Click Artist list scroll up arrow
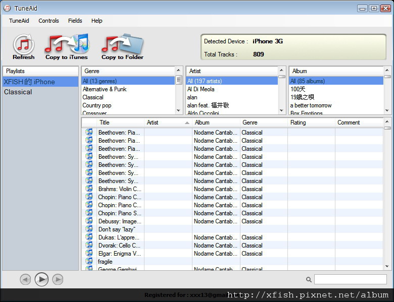This screenshot has height=302, width=394. click(282, 70)
